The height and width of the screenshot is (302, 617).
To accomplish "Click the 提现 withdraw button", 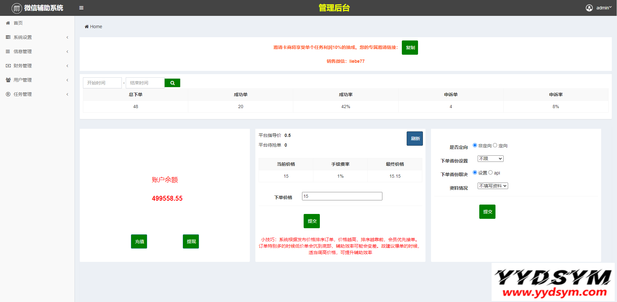I will coord(191,241).
